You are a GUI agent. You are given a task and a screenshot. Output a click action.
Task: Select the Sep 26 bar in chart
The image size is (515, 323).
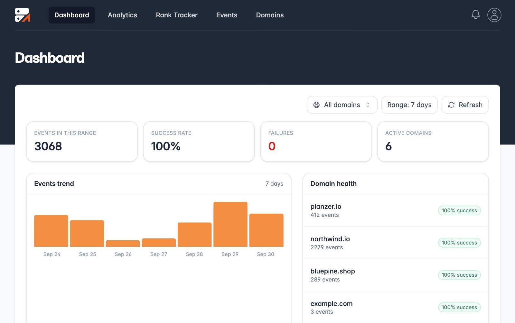pyautogui.click(x=123, y=244)
